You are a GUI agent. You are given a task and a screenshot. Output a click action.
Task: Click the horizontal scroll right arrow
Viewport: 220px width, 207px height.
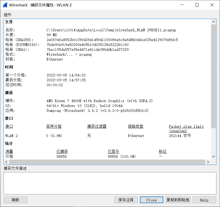[208, 162]
